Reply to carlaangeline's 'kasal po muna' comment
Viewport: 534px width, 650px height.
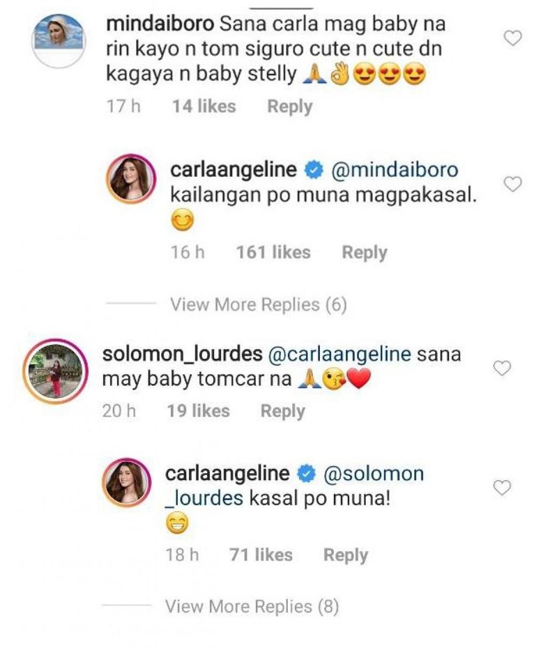pyautogui.click(x=345, y=555)
